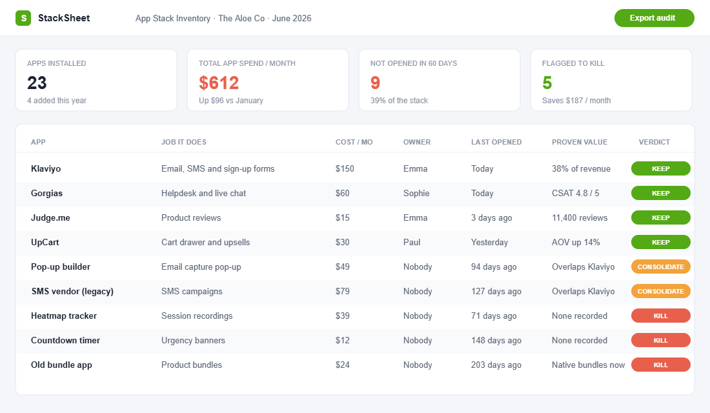Click '203 days ago' last opened cell
Screen dimensions: 710x413
point(496,365)
